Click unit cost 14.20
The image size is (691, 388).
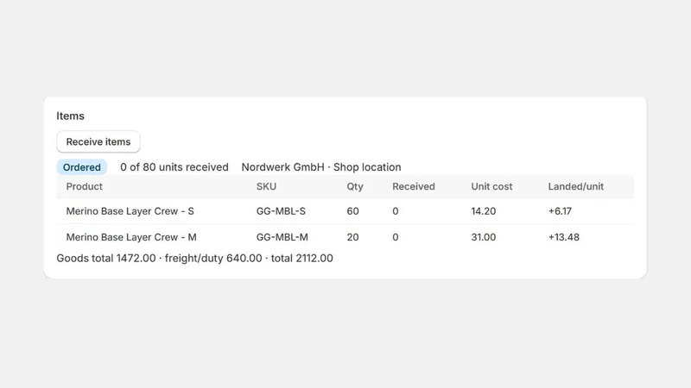pyautogui.click(x=484, y=211)
